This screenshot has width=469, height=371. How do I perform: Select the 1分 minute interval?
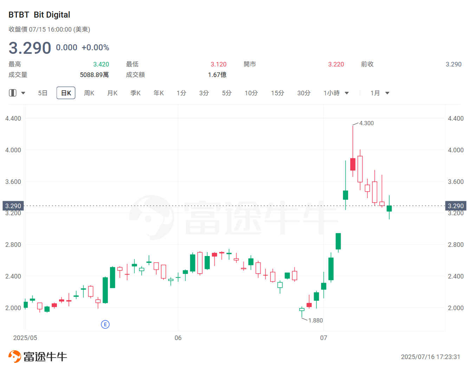tap(182, 93)
